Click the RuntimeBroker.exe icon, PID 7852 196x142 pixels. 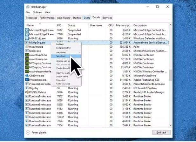point(27,96)
